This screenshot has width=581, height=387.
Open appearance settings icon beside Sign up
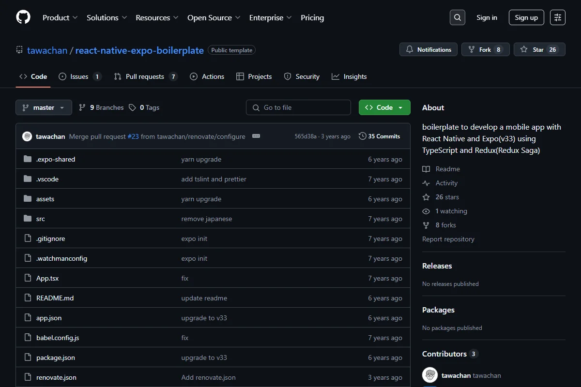(558, 17)
